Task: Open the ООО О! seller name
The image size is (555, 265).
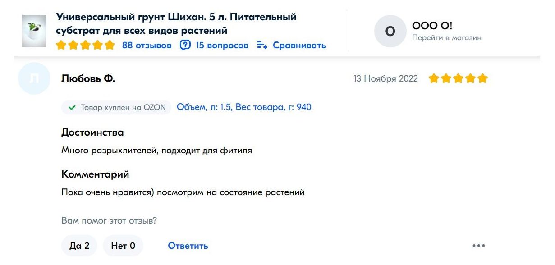Action: coord(432,26)
